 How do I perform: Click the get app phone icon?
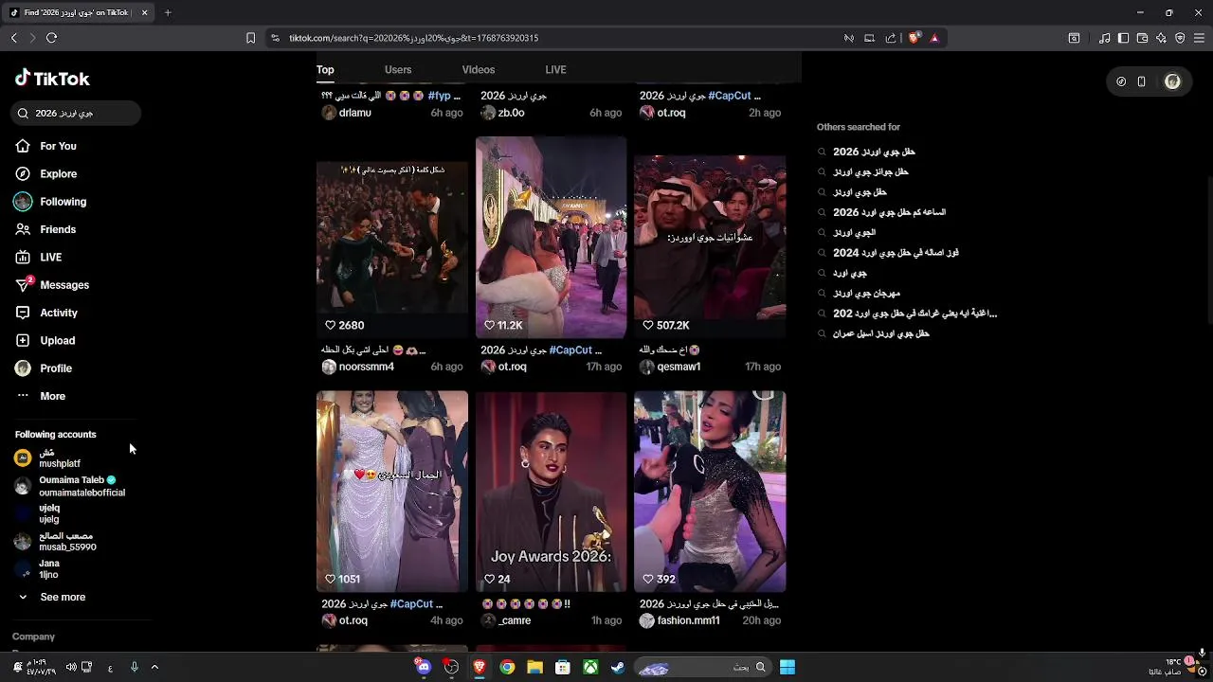pyautogui.click(x=1142, y=81)
